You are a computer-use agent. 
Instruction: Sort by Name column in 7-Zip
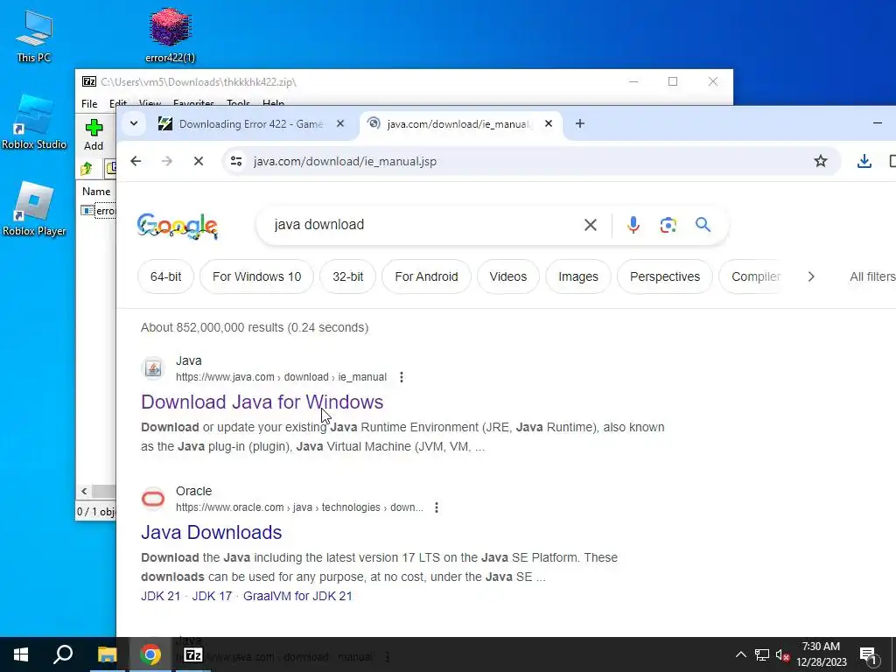point(96,192)
